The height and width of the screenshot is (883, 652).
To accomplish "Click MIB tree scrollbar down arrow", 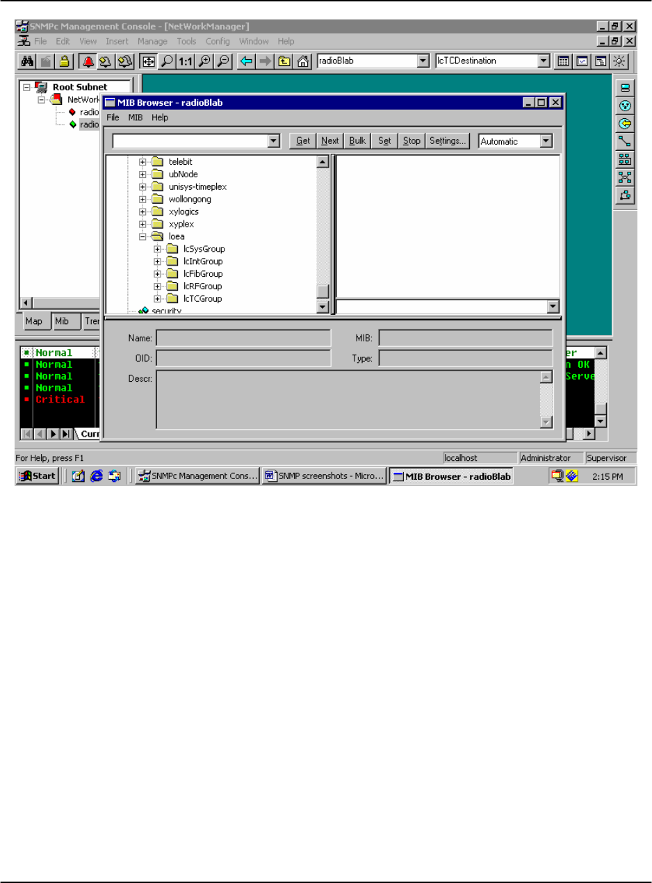I will coord(323,306).
